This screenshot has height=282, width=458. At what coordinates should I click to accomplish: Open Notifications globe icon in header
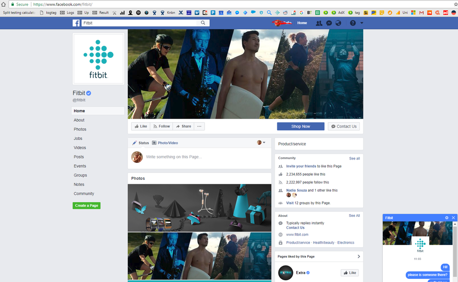coord(338,23)
